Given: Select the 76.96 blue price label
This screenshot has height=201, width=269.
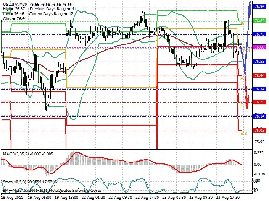Looking at the screenshot, I should (x=259, y=7).
